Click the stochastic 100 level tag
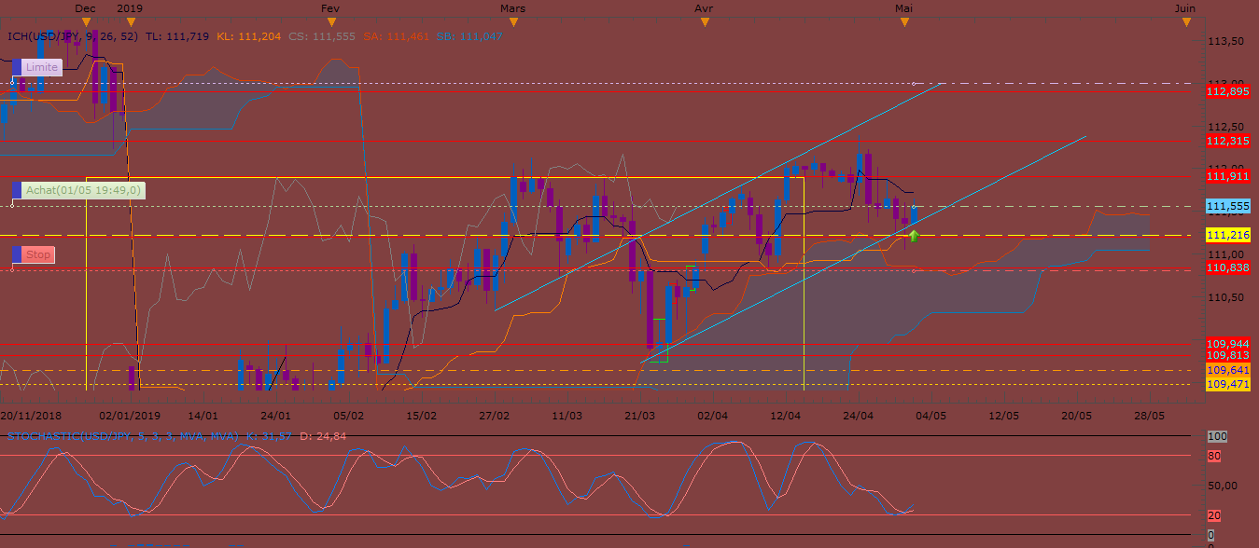This screenshot has height=548, width=1259. (x=1217, y=436)
